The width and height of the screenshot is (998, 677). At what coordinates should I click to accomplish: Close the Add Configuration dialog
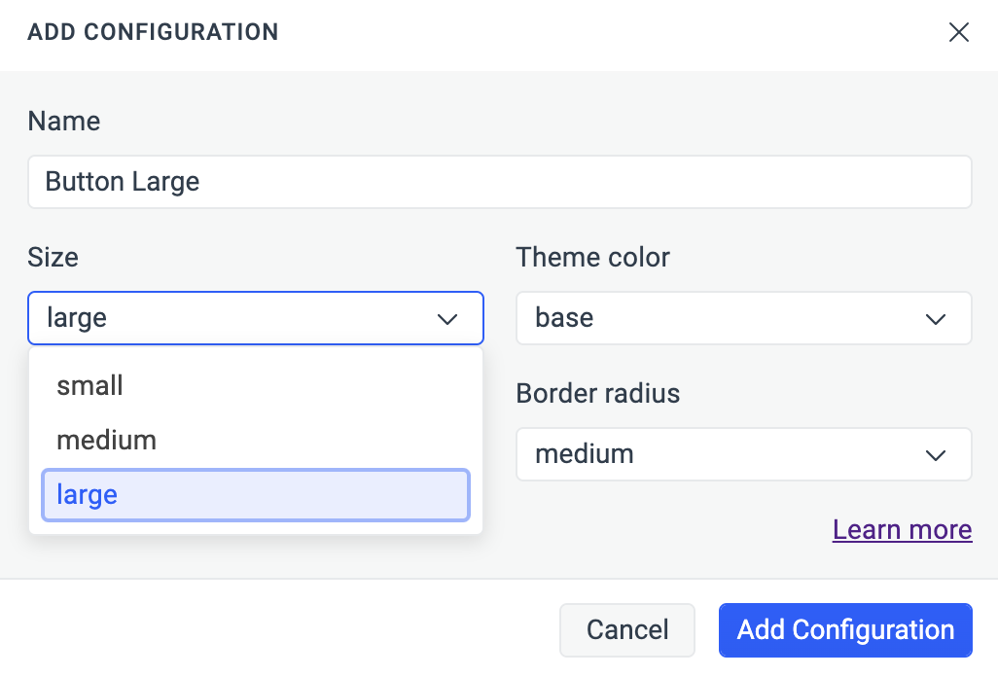click(959, 32)
